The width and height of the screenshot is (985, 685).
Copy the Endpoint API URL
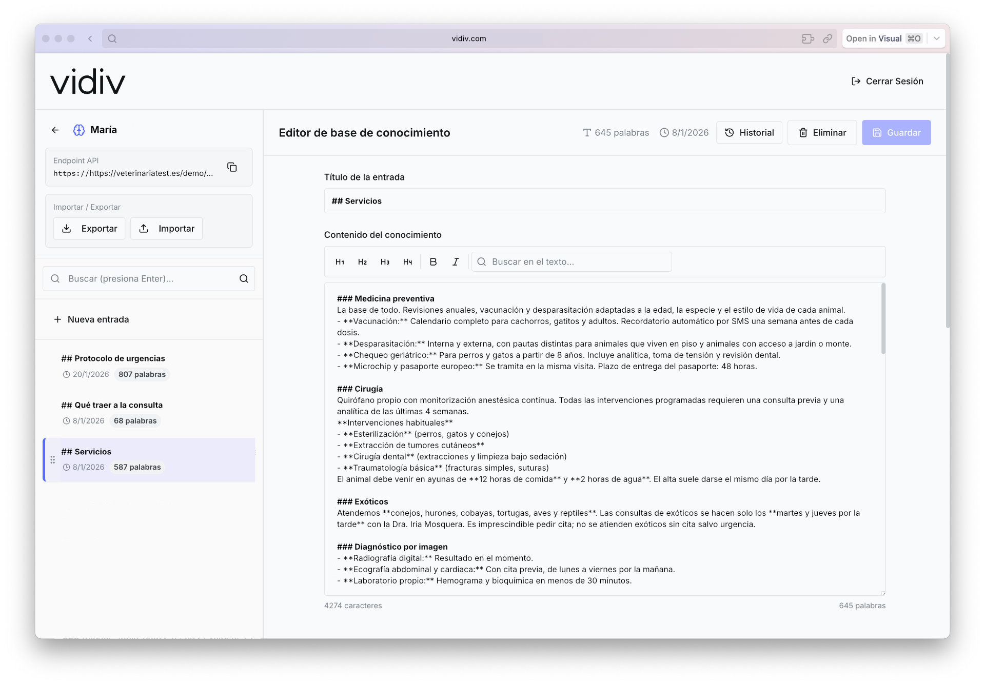click(232, 167)
